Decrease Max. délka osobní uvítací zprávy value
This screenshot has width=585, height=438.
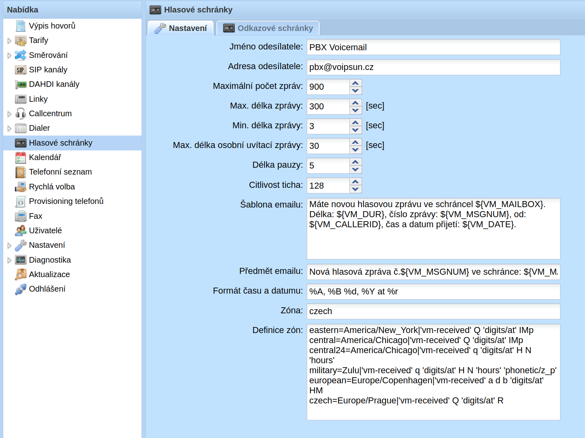pyautogui.click(x=355, y=150)
